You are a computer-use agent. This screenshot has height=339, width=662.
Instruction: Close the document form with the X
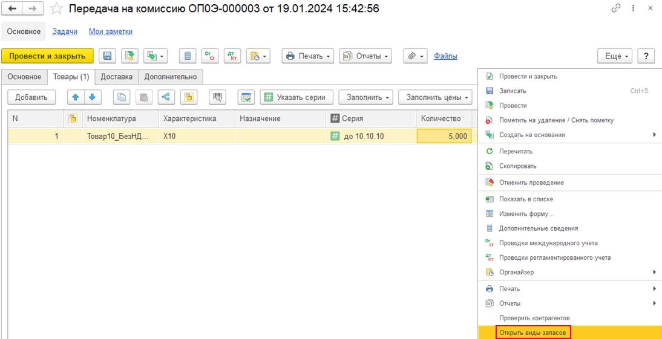650,8
